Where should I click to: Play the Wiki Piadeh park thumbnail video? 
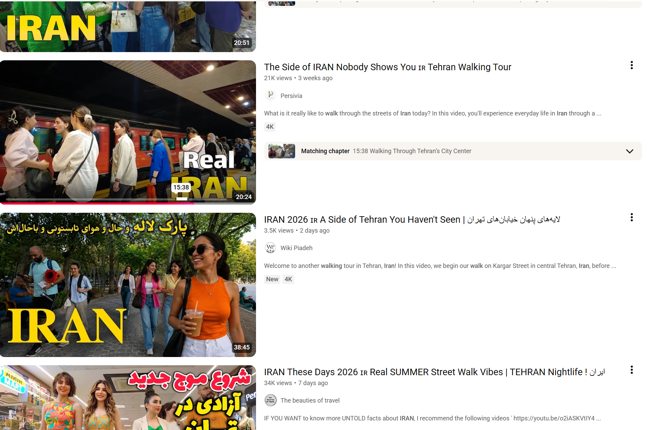coord(128,285)
